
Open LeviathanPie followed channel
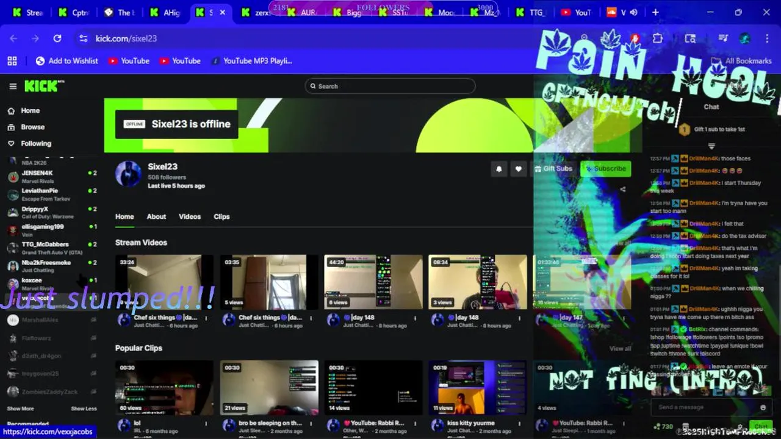[51, 195]
